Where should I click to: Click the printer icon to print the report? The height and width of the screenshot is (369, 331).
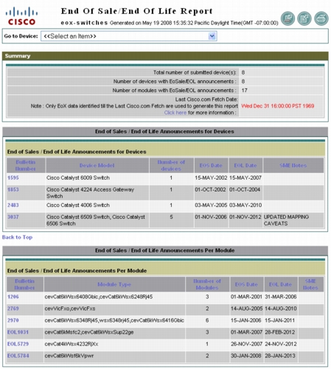point(321,18)
